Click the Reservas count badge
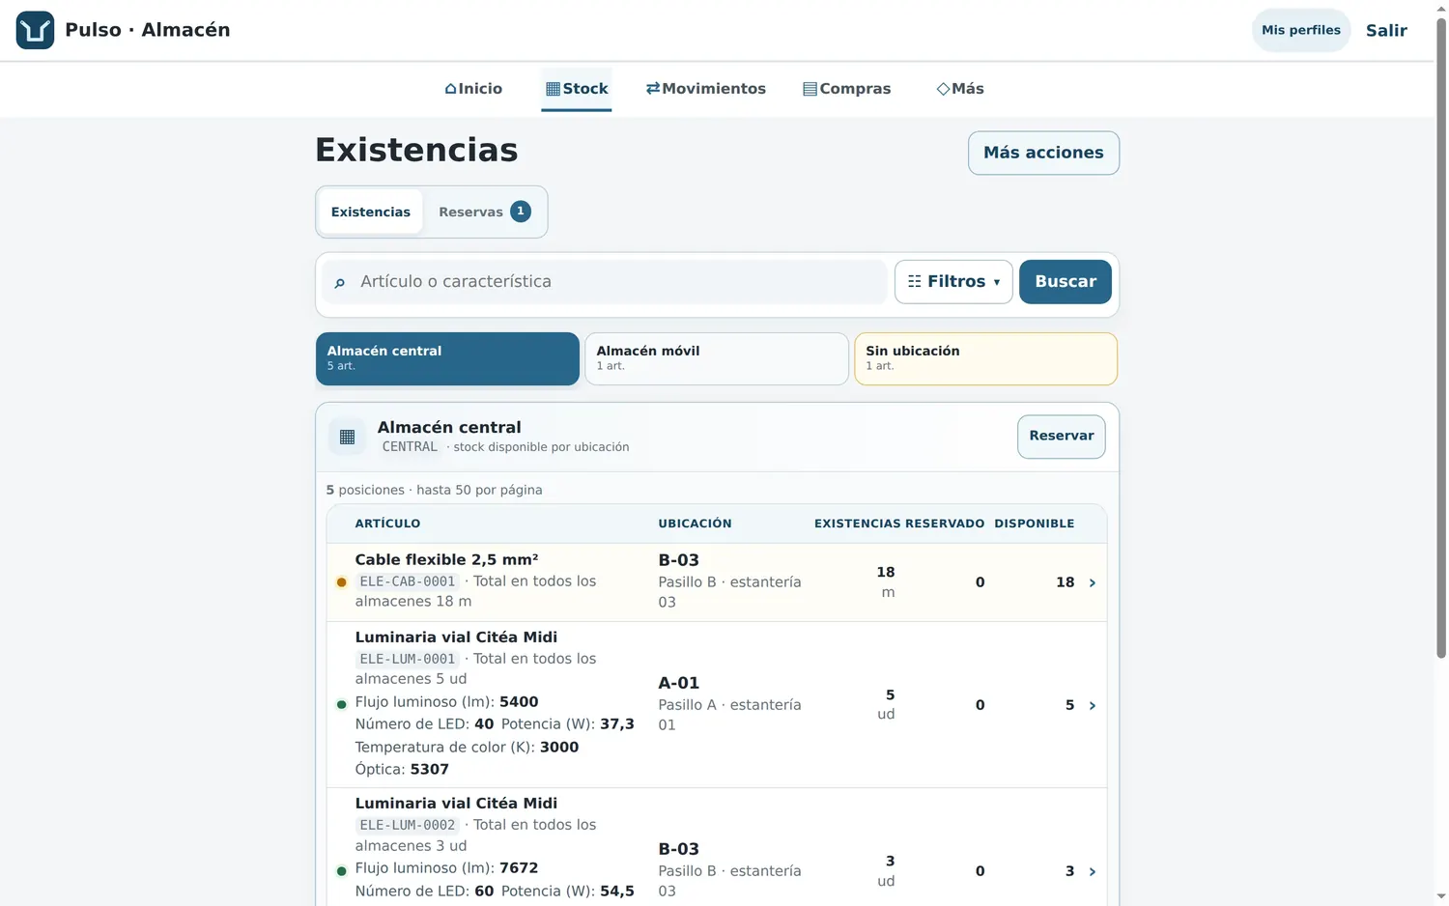 [x=521, y=212]
